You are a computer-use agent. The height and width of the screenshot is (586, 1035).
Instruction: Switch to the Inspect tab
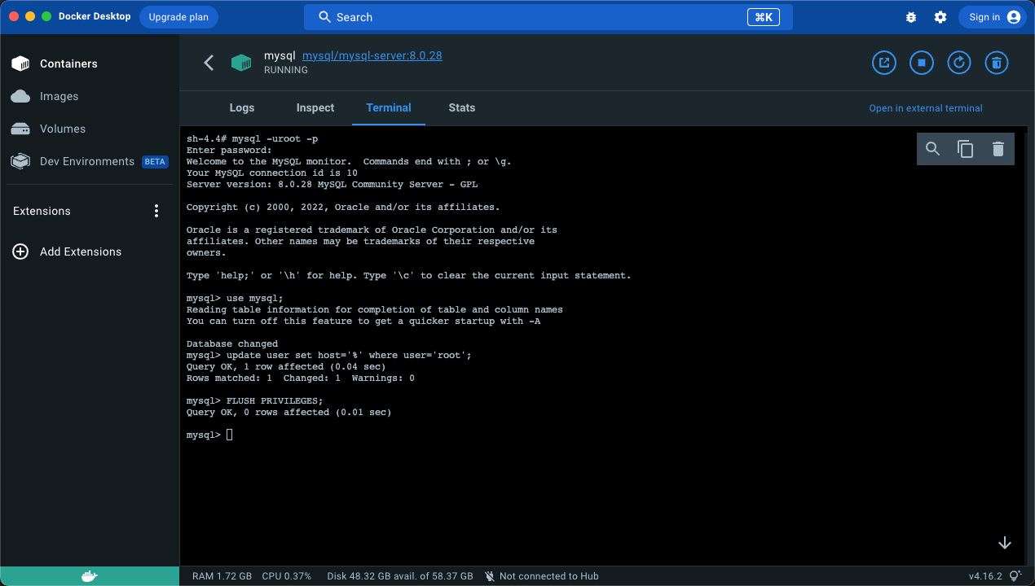click(x=315, y=107)
